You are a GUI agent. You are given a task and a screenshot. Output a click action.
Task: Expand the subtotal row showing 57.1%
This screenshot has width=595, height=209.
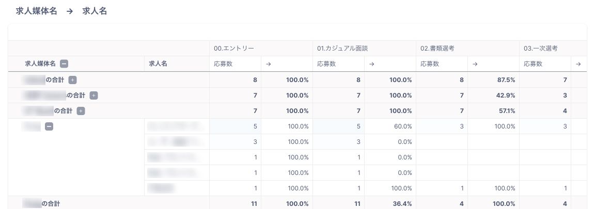point(81,111)
